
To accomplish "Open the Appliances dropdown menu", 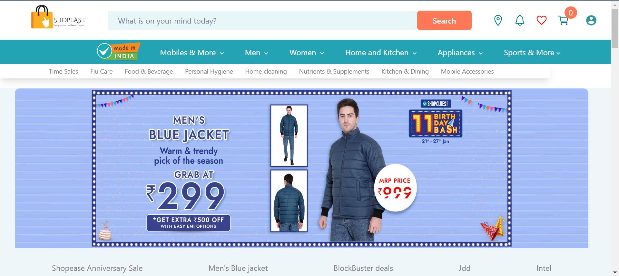I will (x=460, y=53).
